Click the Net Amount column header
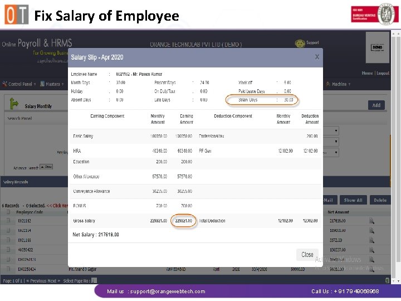The image size is (401, 301). pos(339,212)
